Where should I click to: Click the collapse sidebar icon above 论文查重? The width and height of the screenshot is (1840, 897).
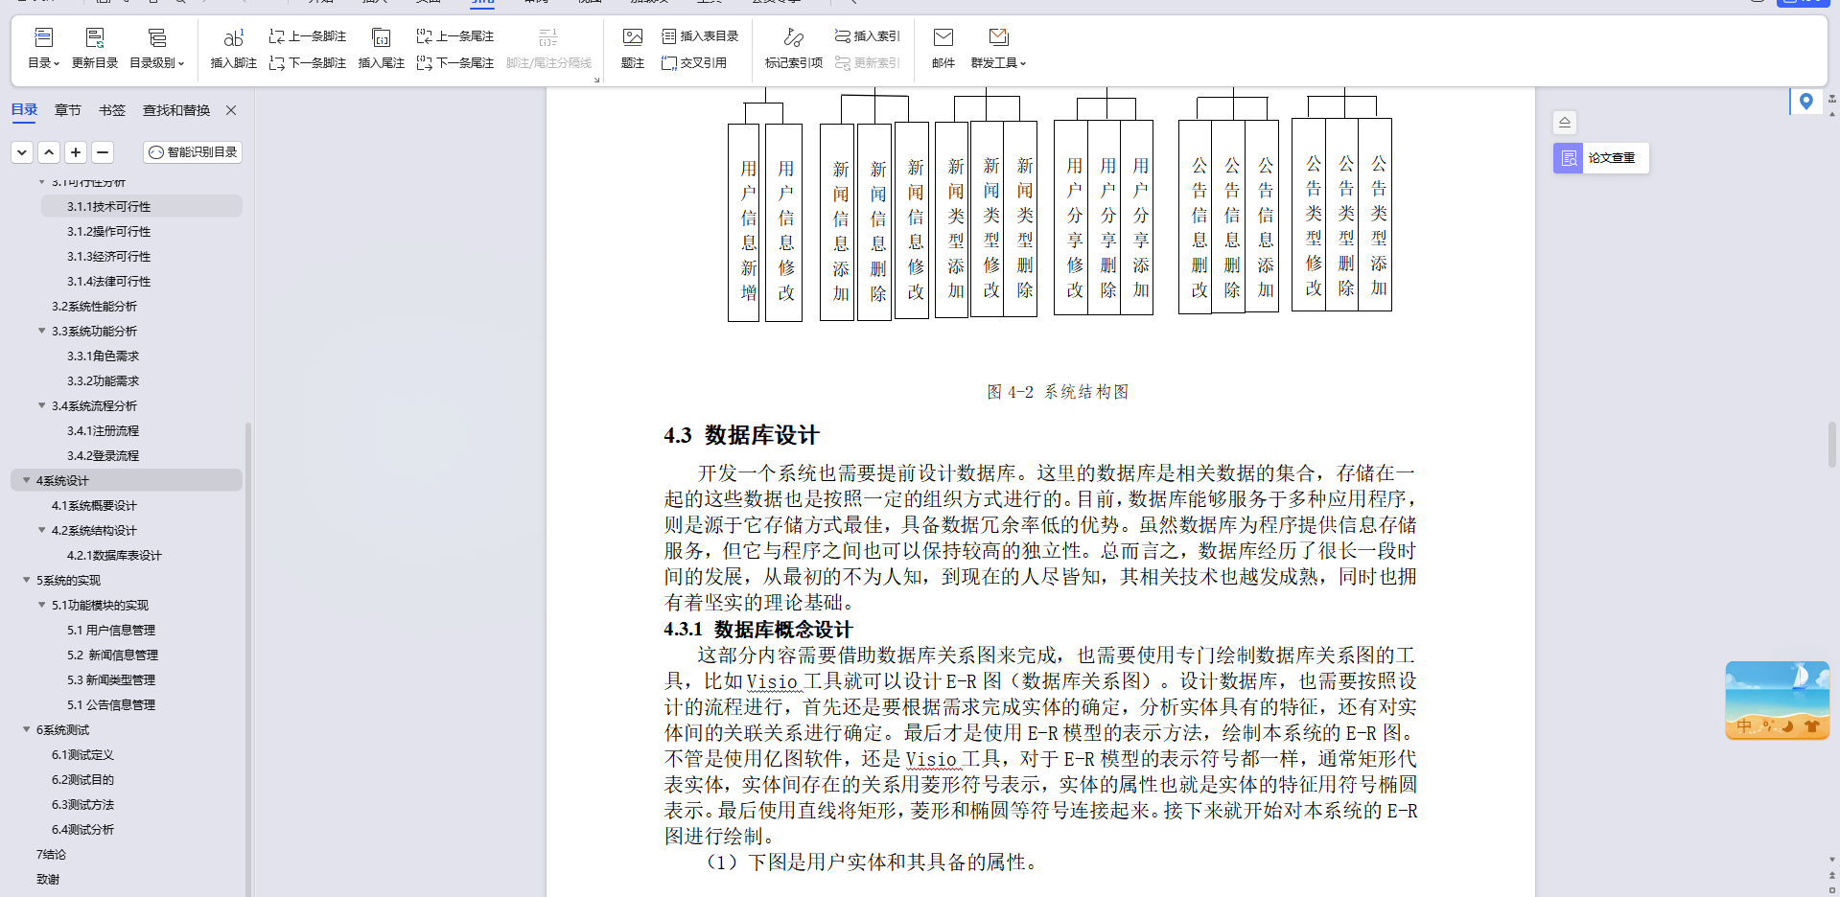tap(1565, 122)
